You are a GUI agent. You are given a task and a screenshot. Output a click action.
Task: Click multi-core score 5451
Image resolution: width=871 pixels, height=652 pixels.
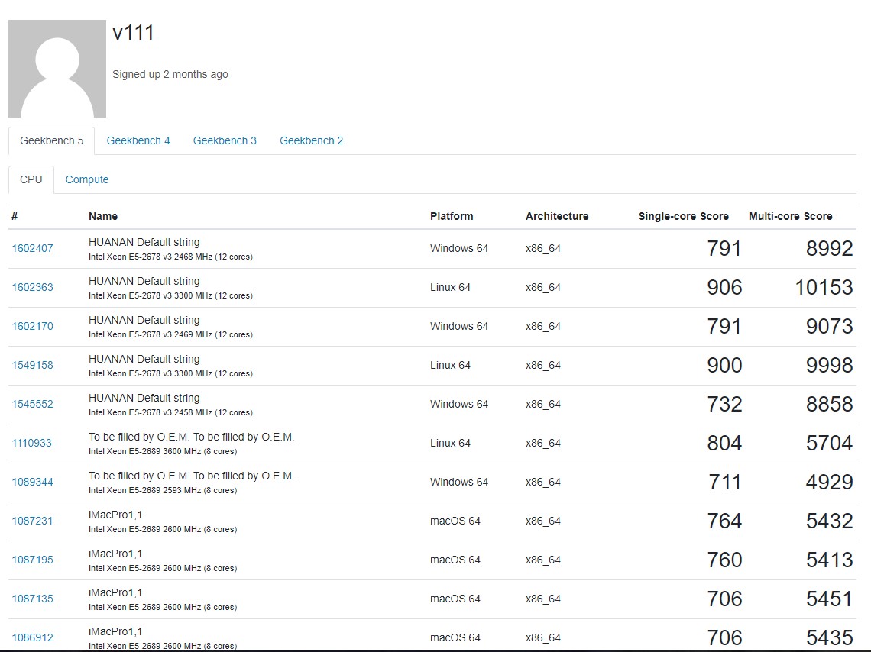tap(829, 598)
